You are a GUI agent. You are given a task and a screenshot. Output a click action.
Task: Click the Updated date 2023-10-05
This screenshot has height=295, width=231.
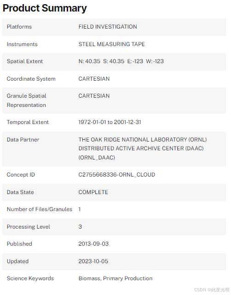pyautogui.click(x=93, y=261)
